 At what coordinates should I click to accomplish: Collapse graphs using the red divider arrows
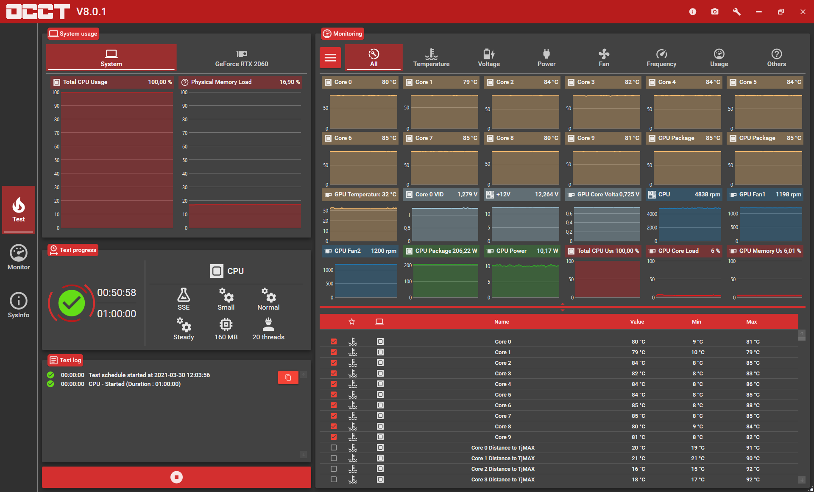click(563, 307)
